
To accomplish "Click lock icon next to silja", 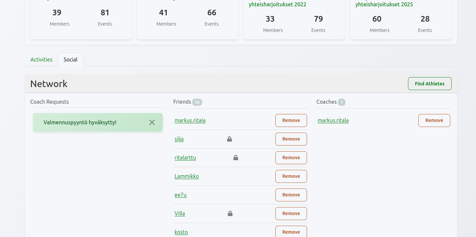I will coord(229,139).
